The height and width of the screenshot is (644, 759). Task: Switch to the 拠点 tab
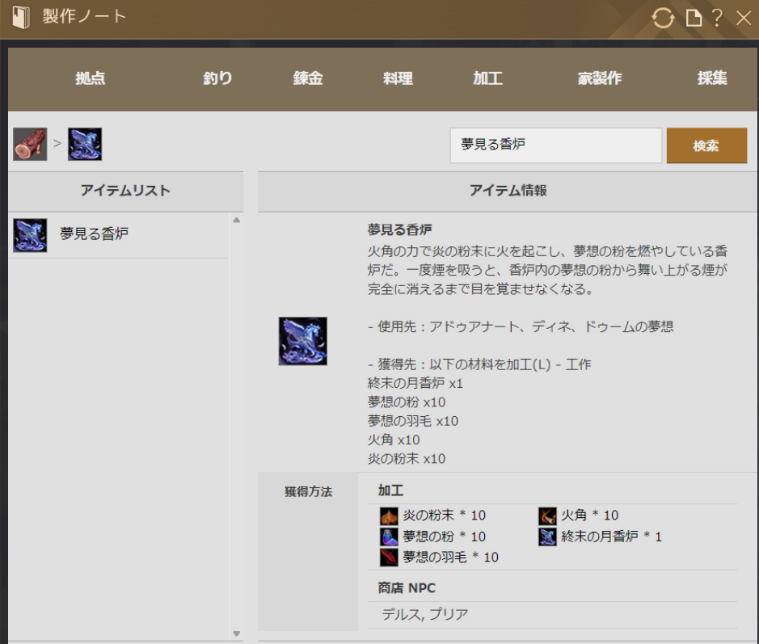coord(91,78)
